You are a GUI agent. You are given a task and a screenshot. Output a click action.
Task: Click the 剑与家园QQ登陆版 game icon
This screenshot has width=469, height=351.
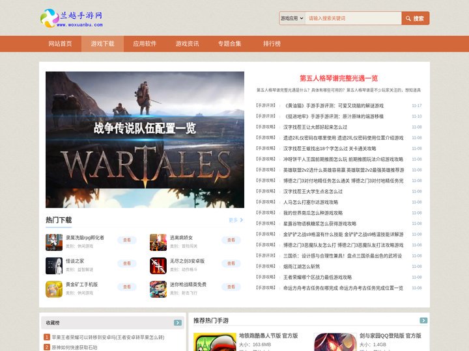click(335, 342)
